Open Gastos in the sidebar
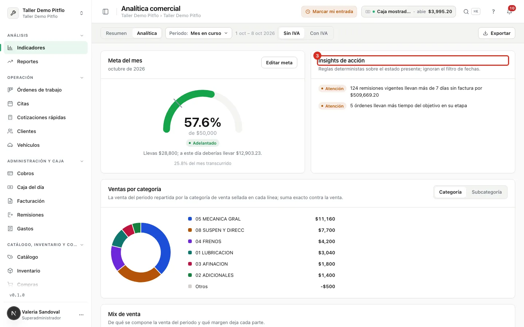This screenshot has width=524, height=327. pos(45,229)
